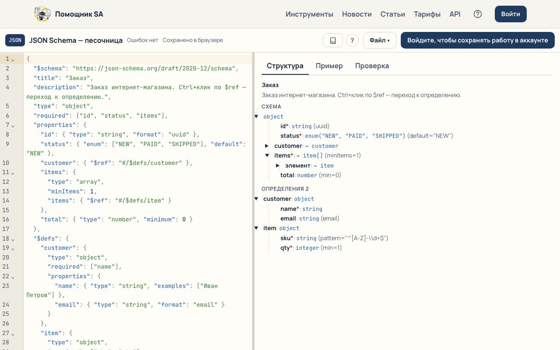The image size is (560, 350).
Task: Open the API page link
Action: point(455,14)
